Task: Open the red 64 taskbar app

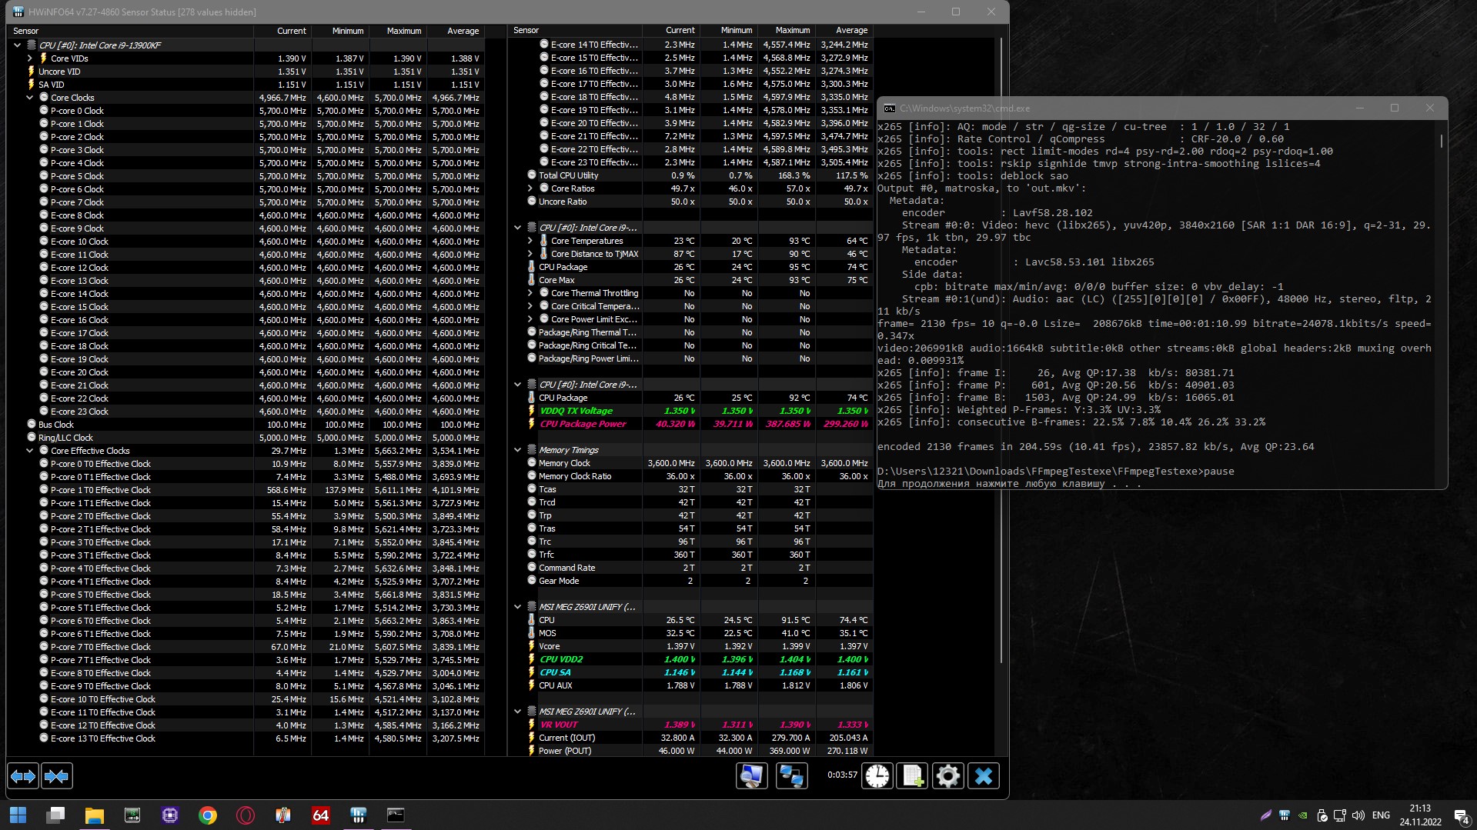Action: [x=321, y=815]
